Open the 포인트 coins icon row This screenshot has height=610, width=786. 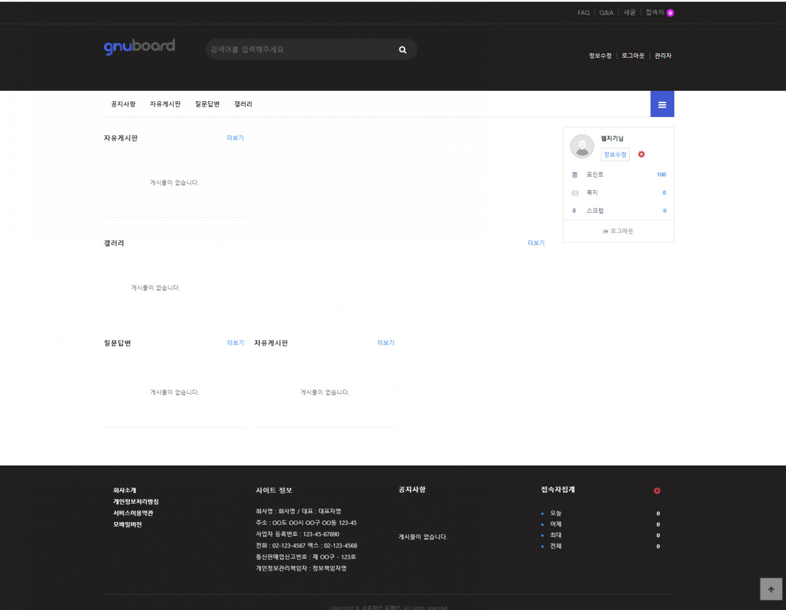click(618, 174)
